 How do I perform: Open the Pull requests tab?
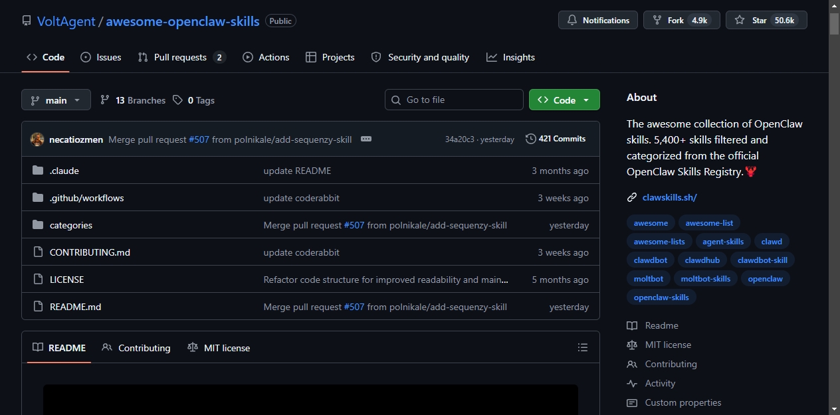[x=182, y=57]
